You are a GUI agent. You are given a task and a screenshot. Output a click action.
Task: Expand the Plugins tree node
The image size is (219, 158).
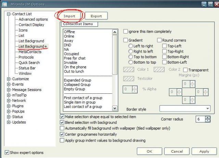click(x=9, y=106)
